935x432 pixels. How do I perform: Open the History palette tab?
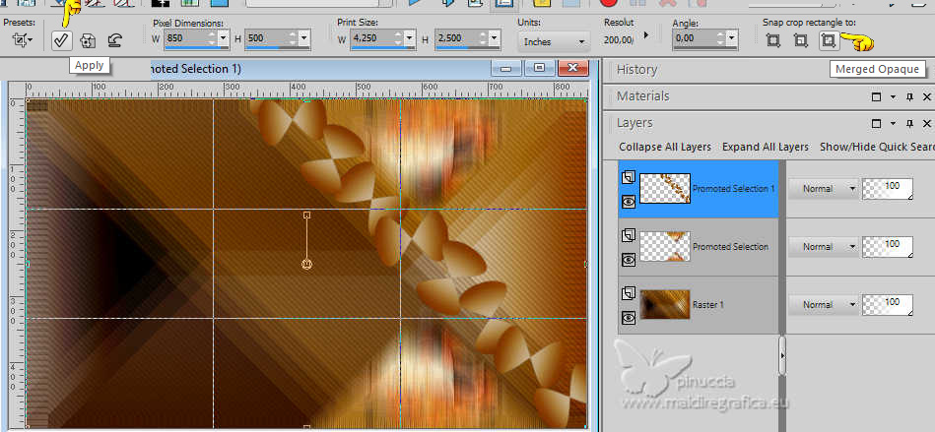pyautogui.click(x=636, y=70)
